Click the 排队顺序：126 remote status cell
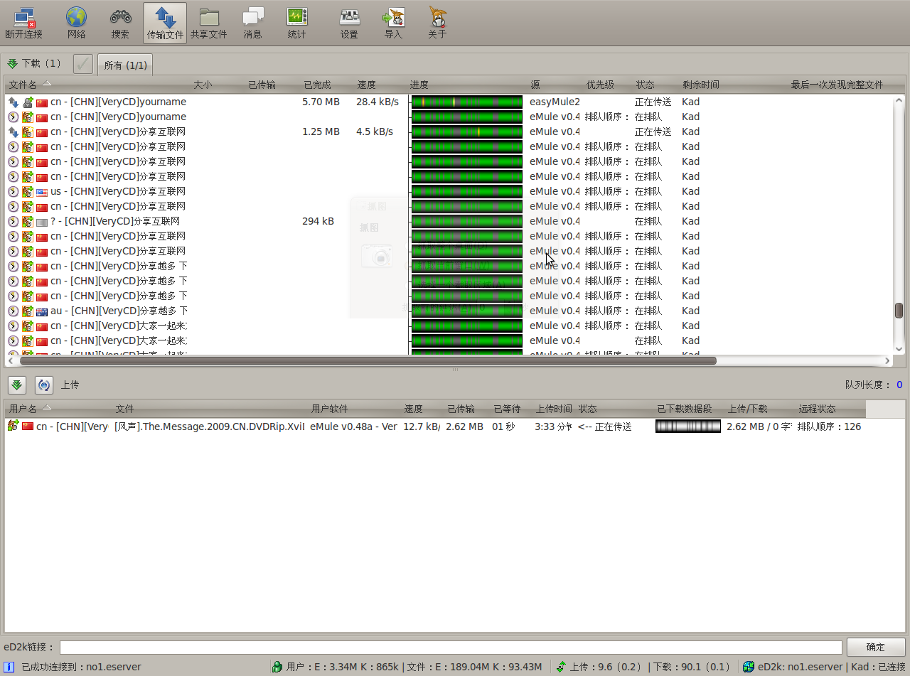910x676 pixels. point(829,426)
